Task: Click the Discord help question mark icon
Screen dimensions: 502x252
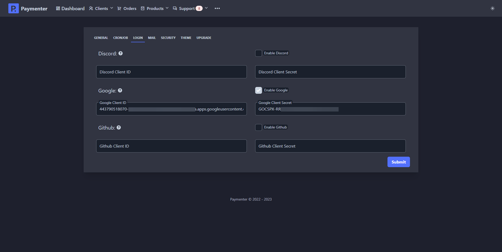Action: click(x=121, y=53)
